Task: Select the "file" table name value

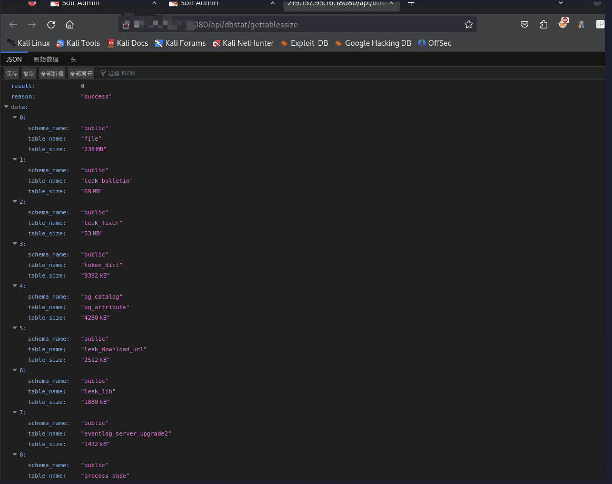Action: pyautogui.click(x=91, y=139)
